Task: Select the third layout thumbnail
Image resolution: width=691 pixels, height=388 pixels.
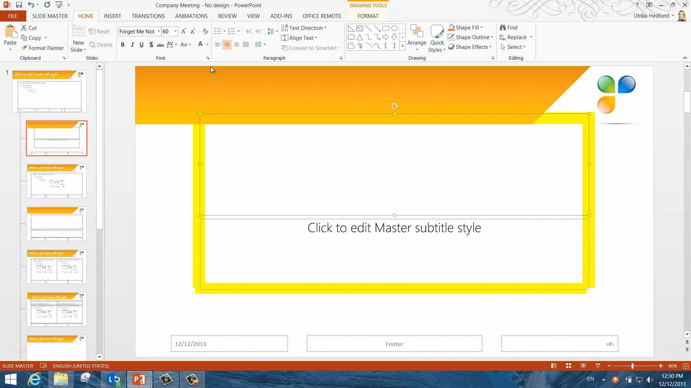Action: (x=57, y=223)
